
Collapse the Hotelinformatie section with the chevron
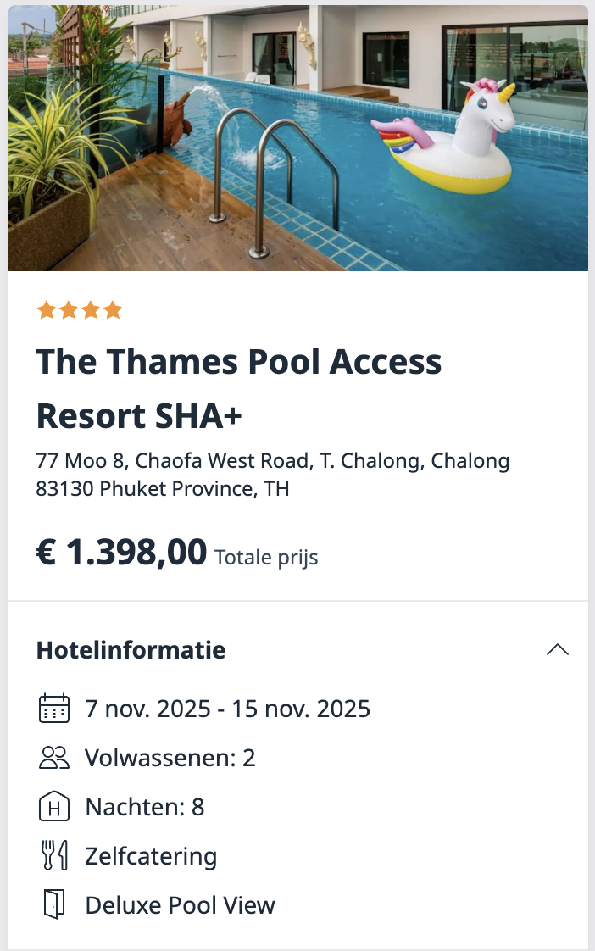point(558,650)
